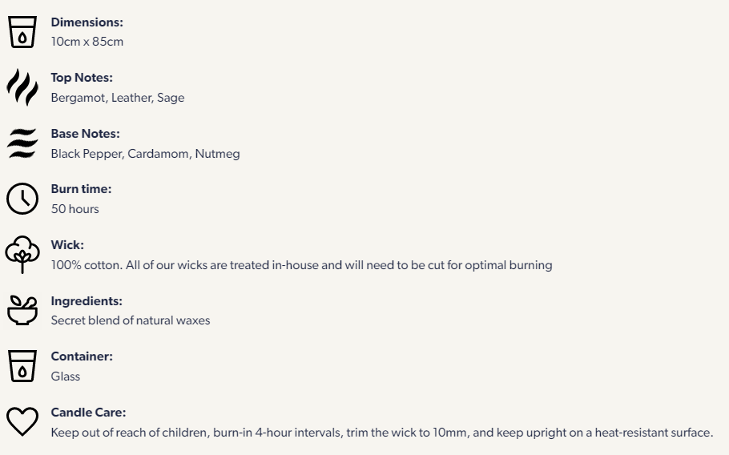Select the Top Notes heading

pyautogui.click(x=82, y=78)
